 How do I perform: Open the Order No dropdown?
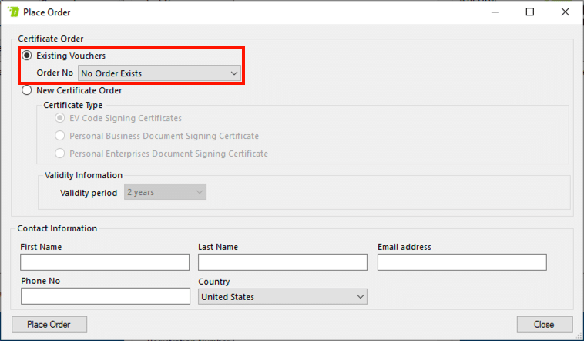coord(159,73)
